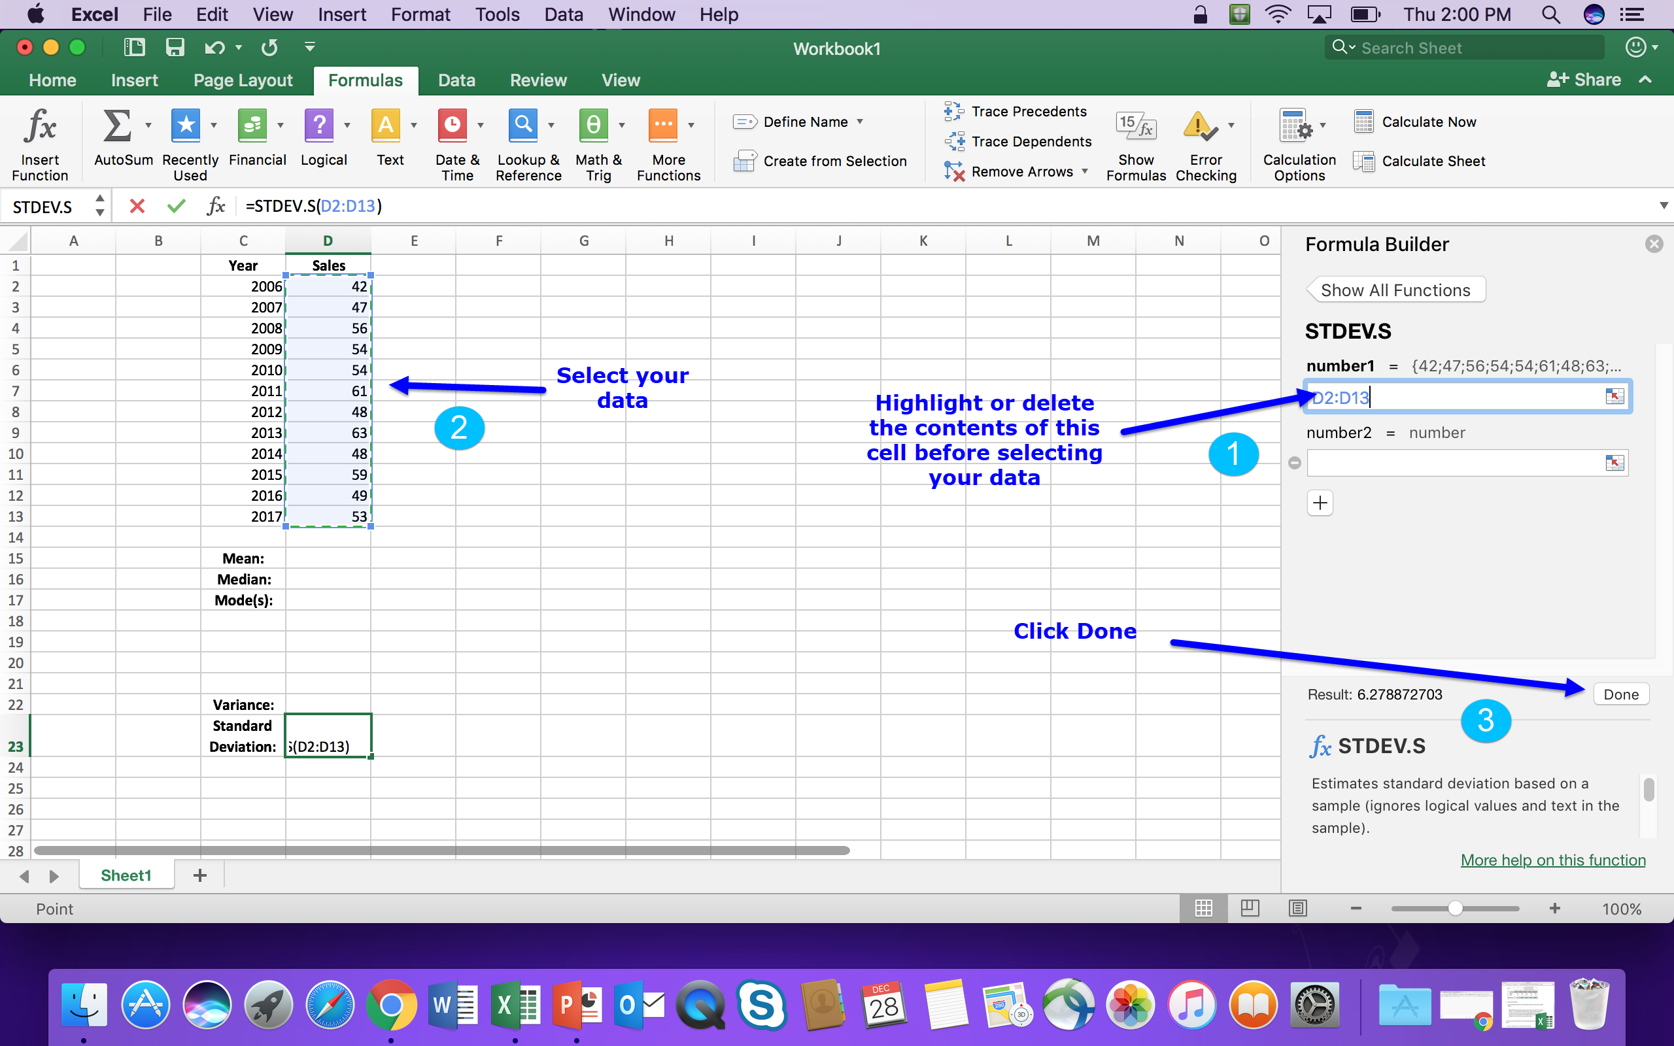
Task: Click the Math & Trig functions icon
Action: tap(594, 127)
